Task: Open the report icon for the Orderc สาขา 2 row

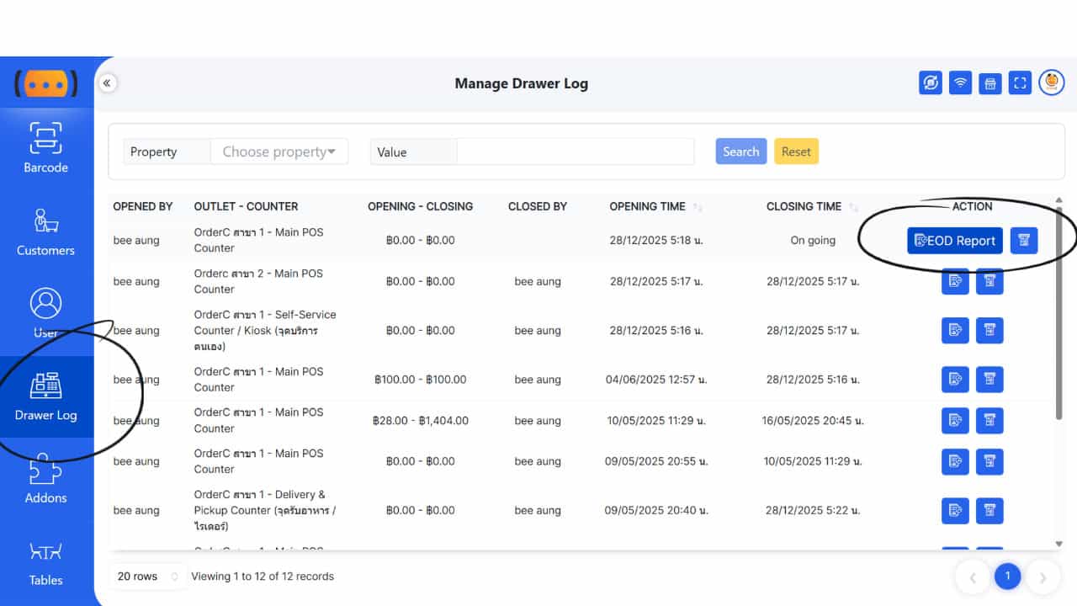Action: click(x=955, y=282)
